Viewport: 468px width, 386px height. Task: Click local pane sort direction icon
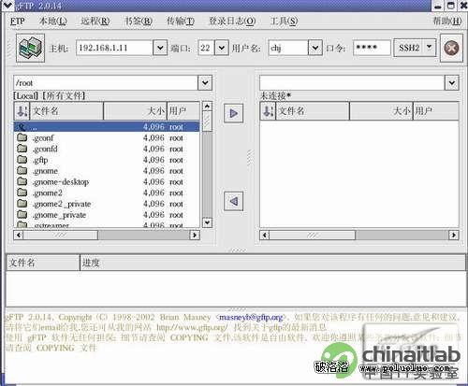(x=22, y=111)
